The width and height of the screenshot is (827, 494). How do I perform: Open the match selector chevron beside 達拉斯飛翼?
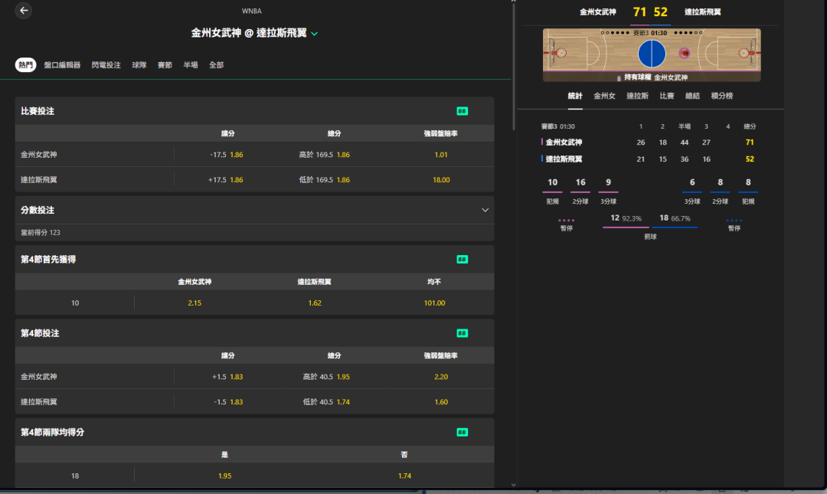click(x=315, y=34)
